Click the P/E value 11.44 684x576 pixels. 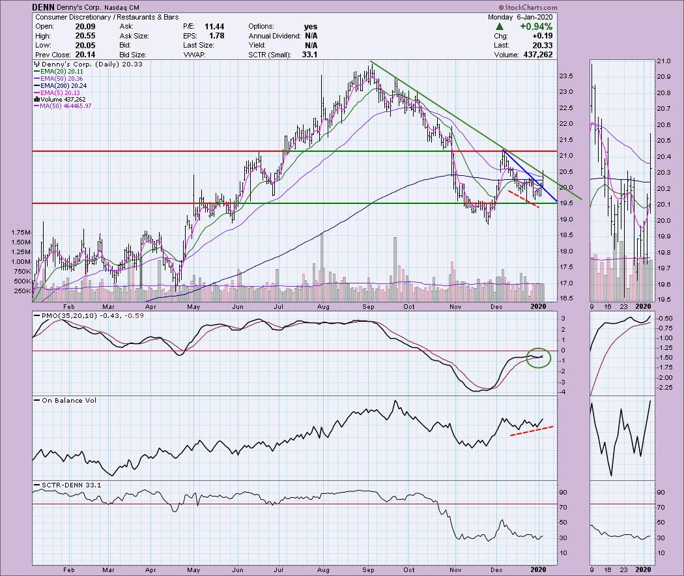[x=214, y=27]
